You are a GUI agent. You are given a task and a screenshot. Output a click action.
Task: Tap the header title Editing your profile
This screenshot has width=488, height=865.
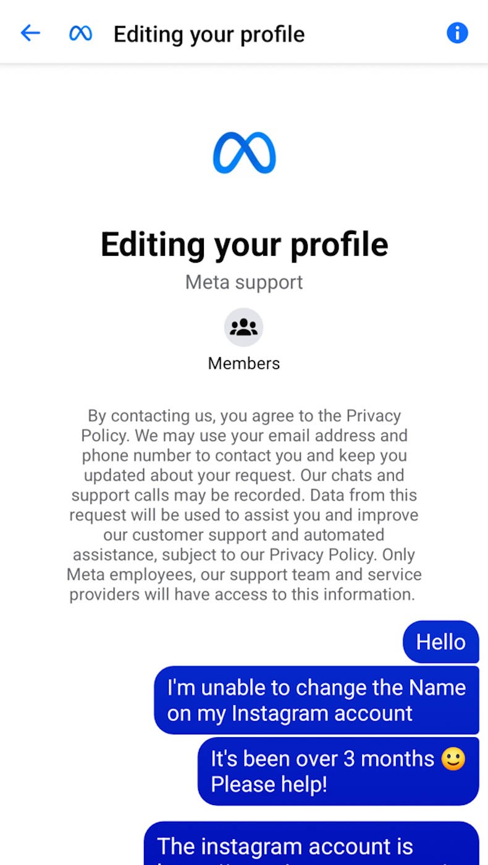tap(209, 34)
